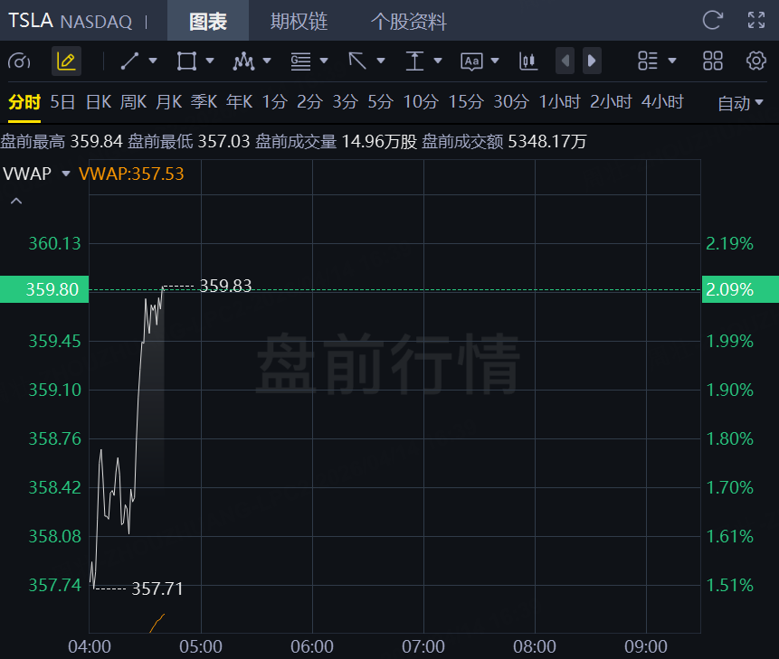Viewport: 779px width, 659px height.
Task: Expand the rectangle tool dropdown arrow
Action: pyautogui.click(x=210, y=61)
